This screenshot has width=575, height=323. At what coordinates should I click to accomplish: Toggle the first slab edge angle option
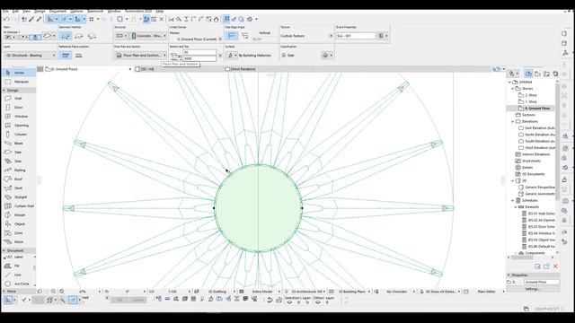point(232,36)
